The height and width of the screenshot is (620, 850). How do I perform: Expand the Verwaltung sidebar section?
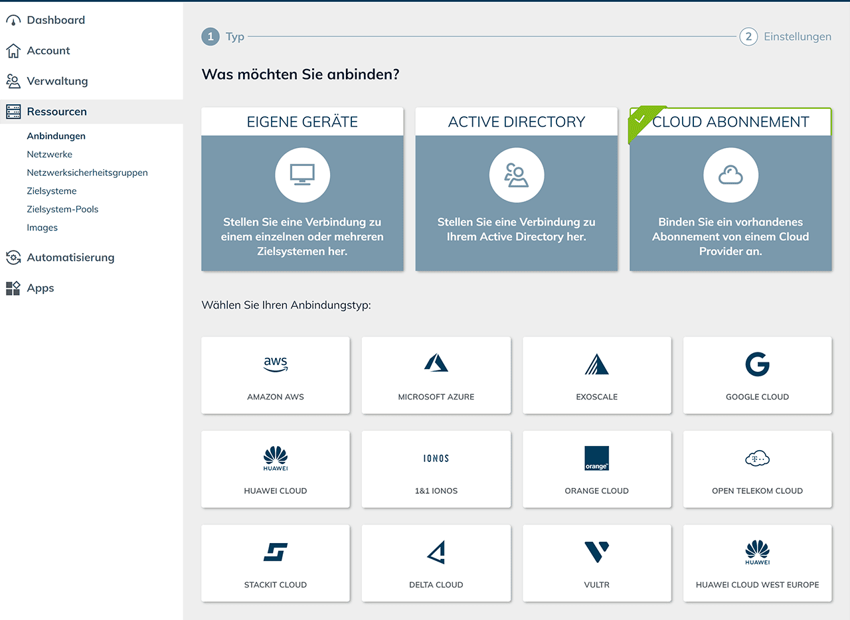57,81
